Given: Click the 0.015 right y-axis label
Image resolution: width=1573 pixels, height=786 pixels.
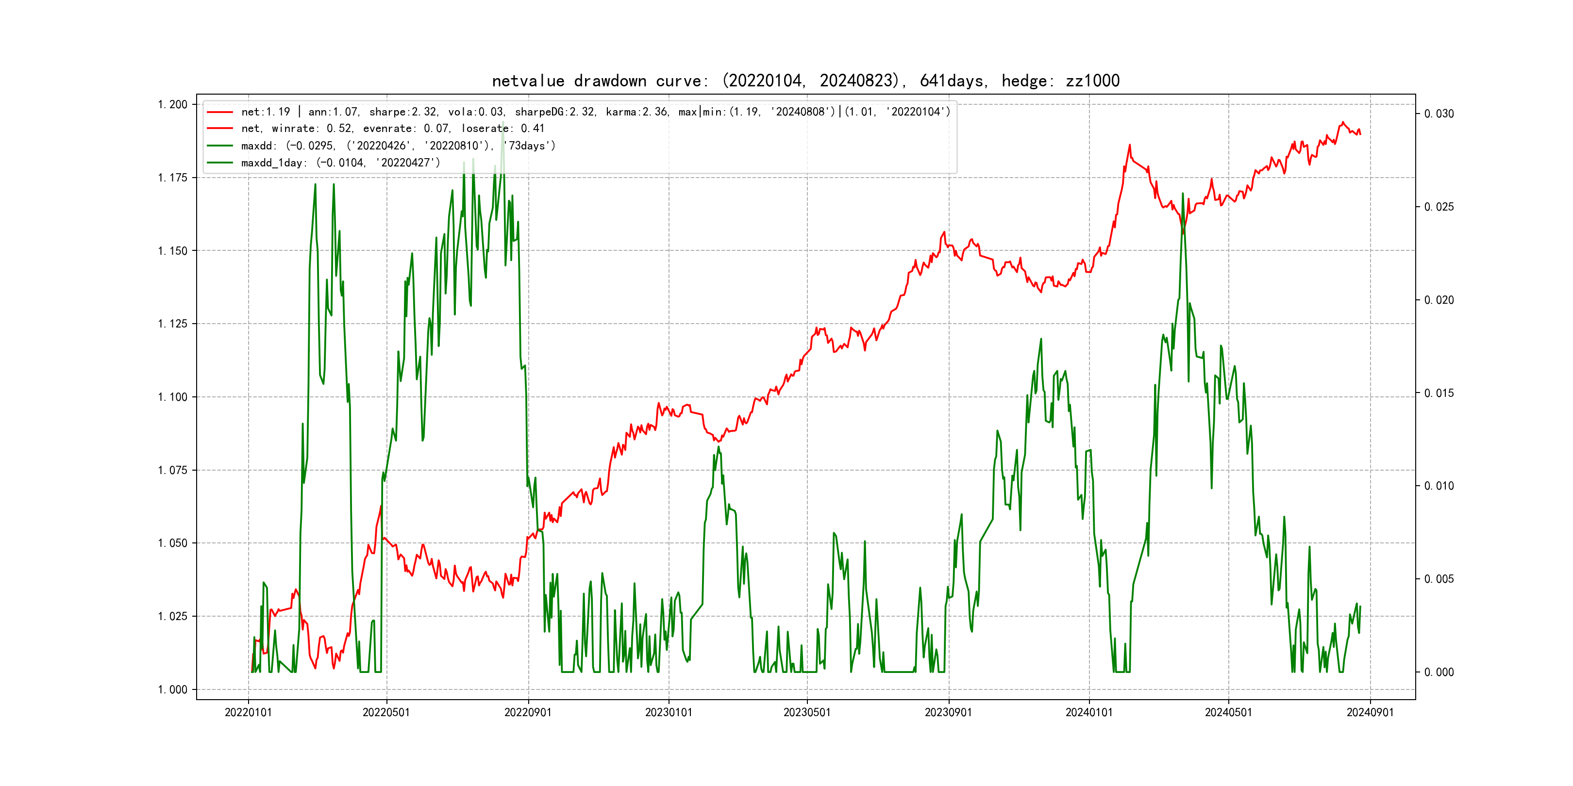Looking at the screenshot, I should 1439,393.
